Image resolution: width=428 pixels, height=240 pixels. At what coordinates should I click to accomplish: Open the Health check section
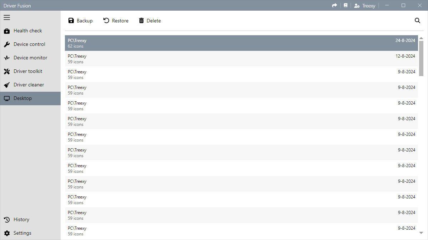(30, 31)
